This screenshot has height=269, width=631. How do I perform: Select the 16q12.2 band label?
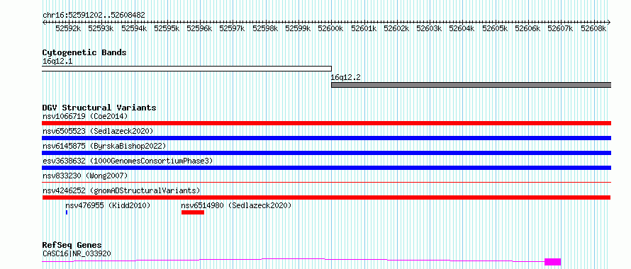pos(346,78)
